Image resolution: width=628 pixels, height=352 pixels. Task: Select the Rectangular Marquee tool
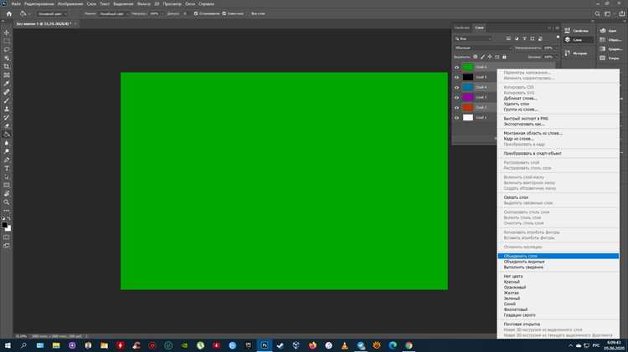(7, 41)
